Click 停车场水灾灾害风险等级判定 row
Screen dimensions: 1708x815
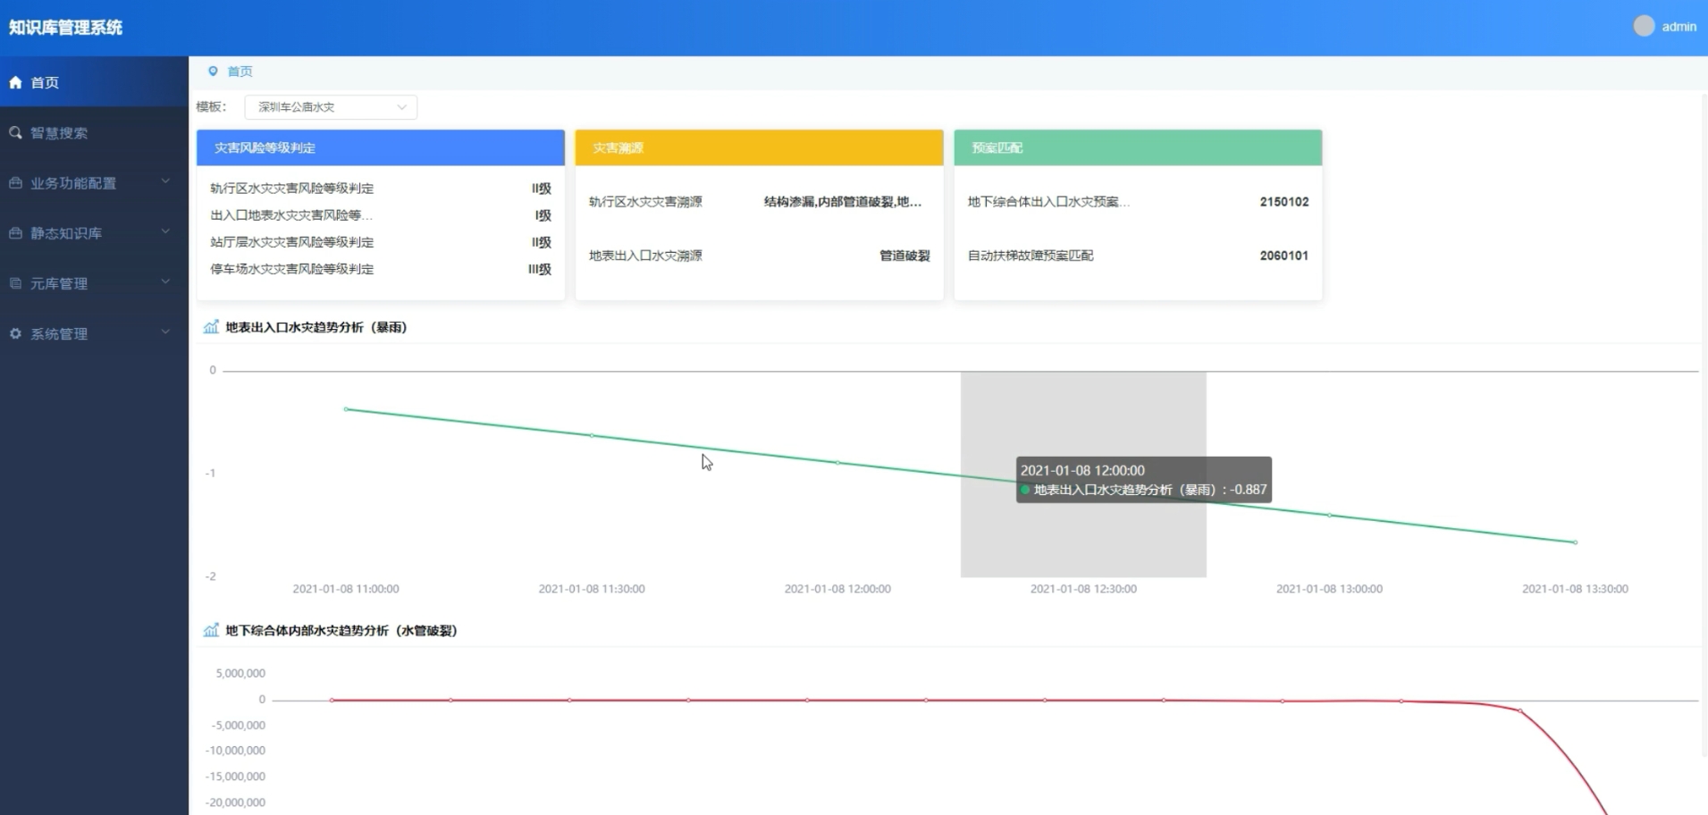coord(381,268)
